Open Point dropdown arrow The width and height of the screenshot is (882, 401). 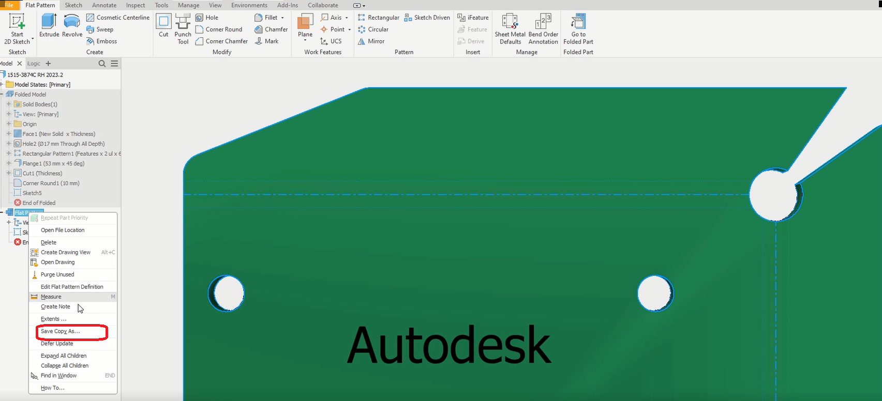[349, 29]
